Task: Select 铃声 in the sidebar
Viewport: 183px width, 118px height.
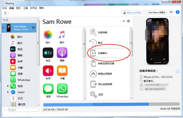Action: (20, 61)
